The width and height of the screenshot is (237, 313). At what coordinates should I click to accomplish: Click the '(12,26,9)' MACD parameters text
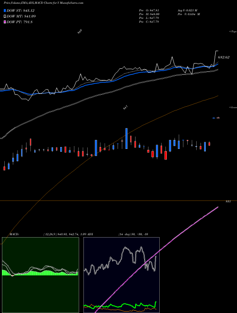(x=49, y=234)
